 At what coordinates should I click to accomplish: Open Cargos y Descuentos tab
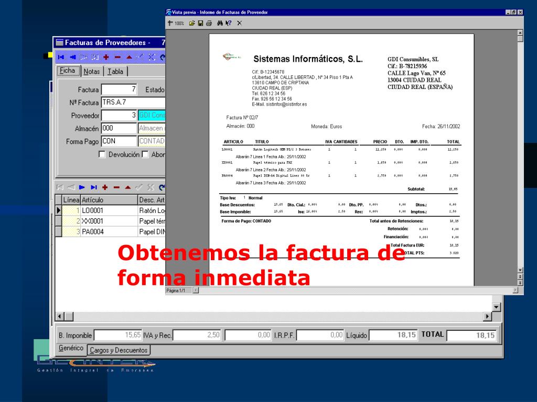point(119,350)
